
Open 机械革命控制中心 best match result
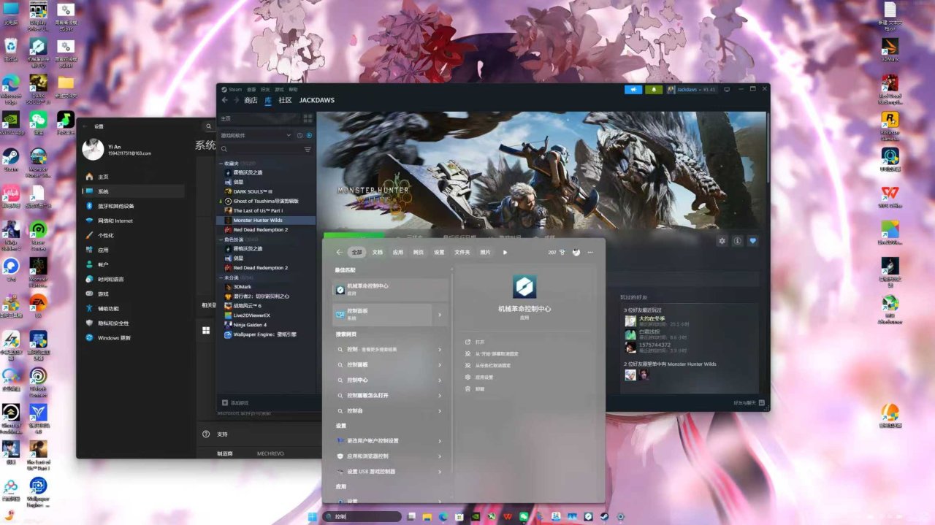pos(391,290)
